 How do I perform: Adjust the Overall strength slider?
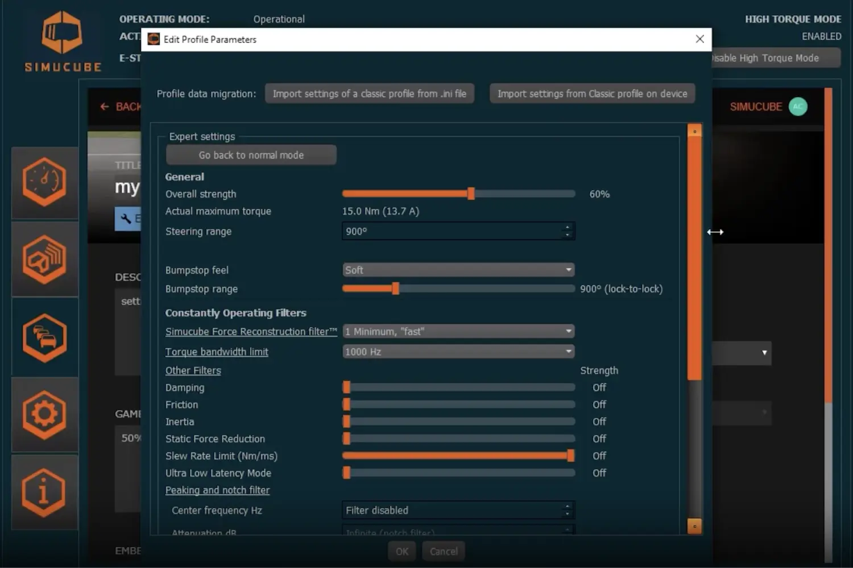(471, 193)
